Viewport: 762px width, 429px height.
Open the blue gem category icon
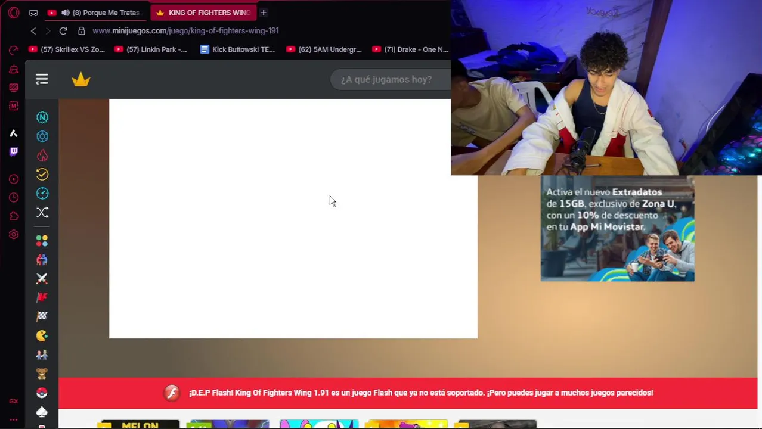click(42, 136)
